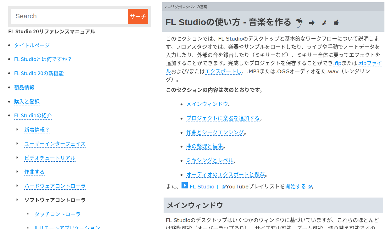Viewport: 386px width, 229px height.
Task: Open the FL Studioの紹介 link
Action: [x=33, y=115]
